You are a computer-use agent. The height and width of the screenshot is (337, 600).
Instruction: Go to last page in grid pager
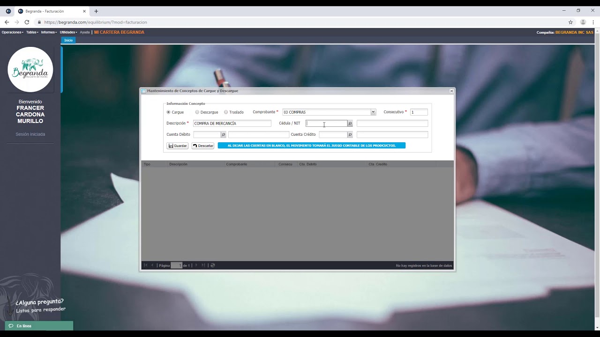(x=203, y=265)
